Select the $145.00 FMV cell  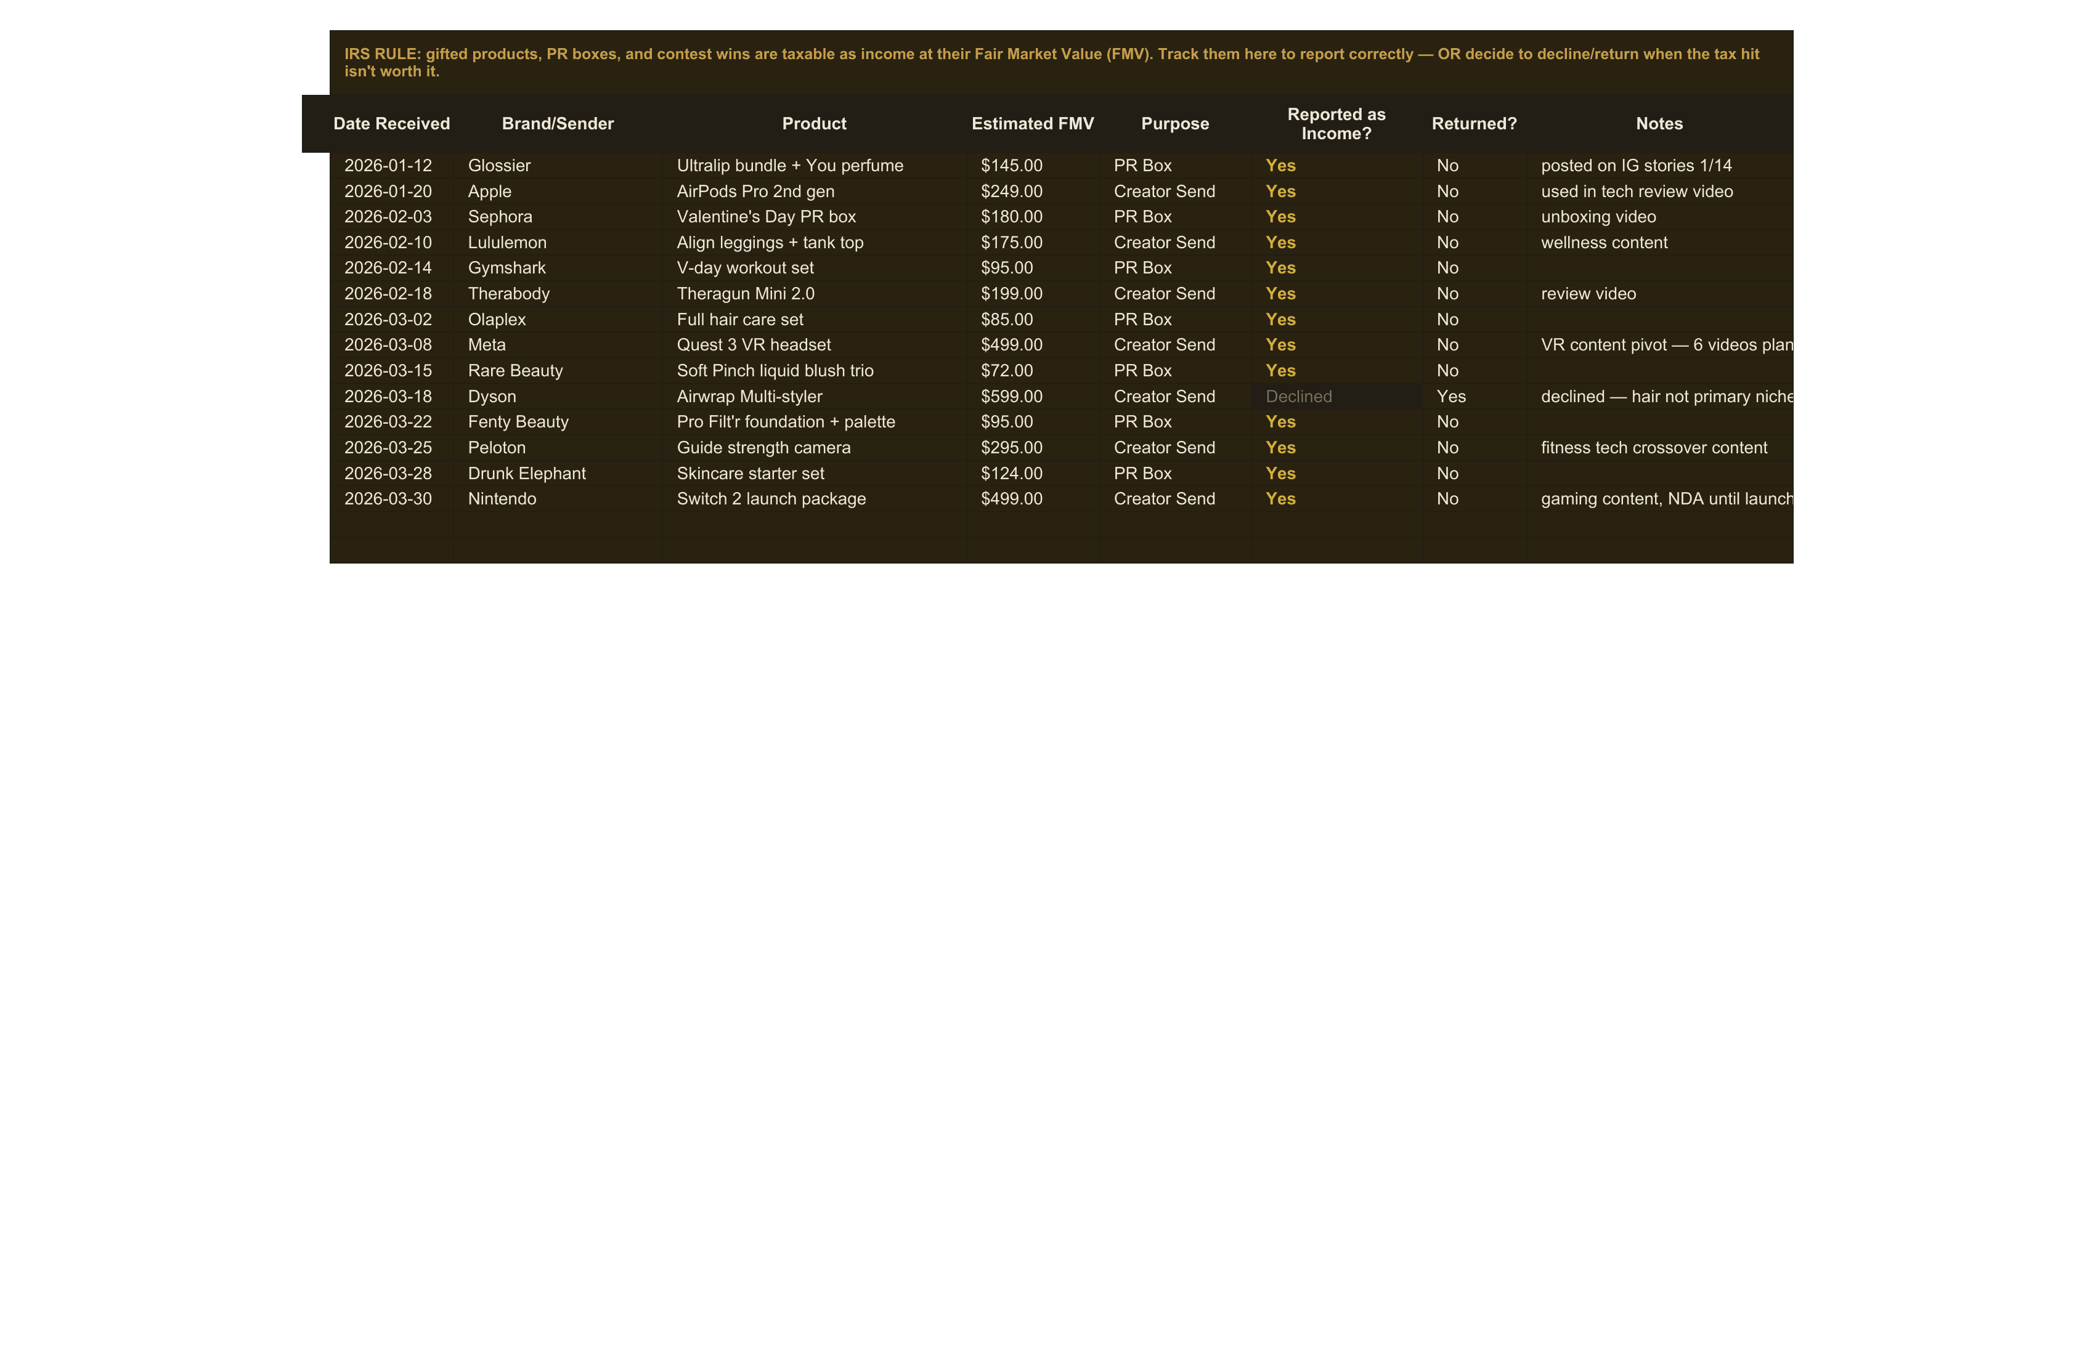click(x=1033, y=166)
